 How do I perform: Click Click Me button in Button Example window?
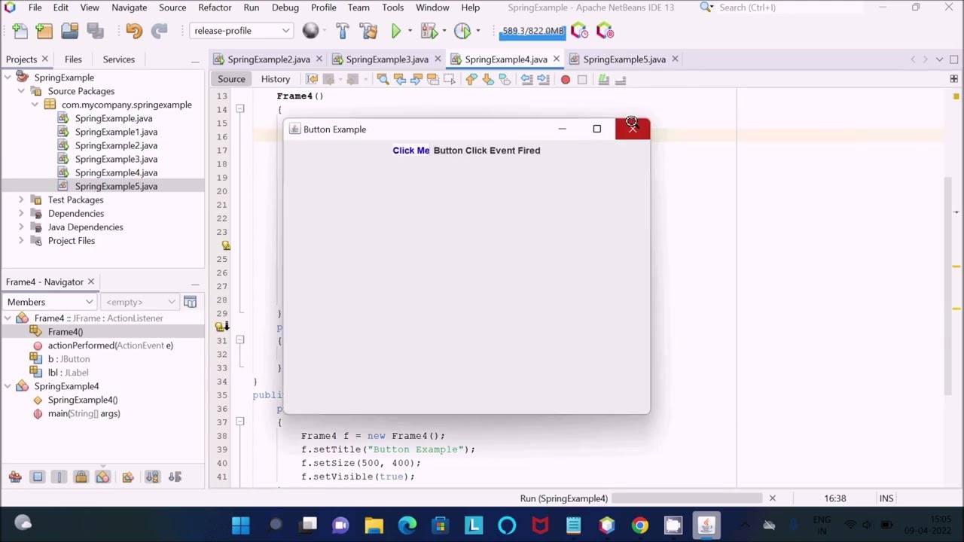pyautogui.click(x=411, y=151)
